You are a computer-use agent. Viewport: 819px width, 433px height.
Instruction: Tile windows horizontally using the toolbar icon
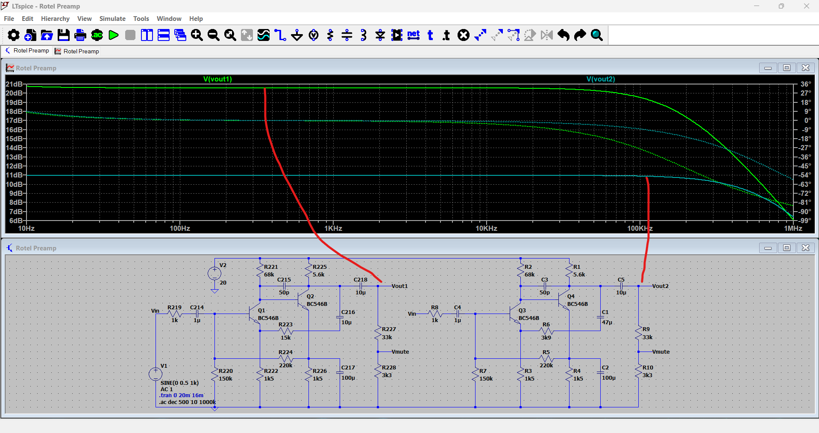(x=164, y=35)
